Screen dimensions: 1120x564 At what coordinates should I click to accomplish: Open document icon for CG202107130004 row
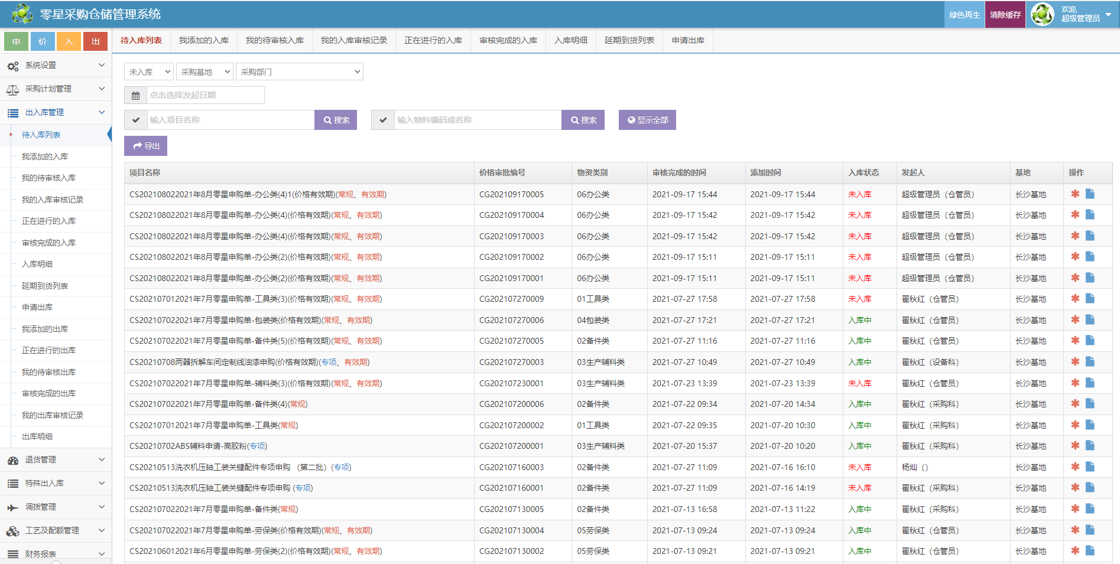[x=1090, y=530]
